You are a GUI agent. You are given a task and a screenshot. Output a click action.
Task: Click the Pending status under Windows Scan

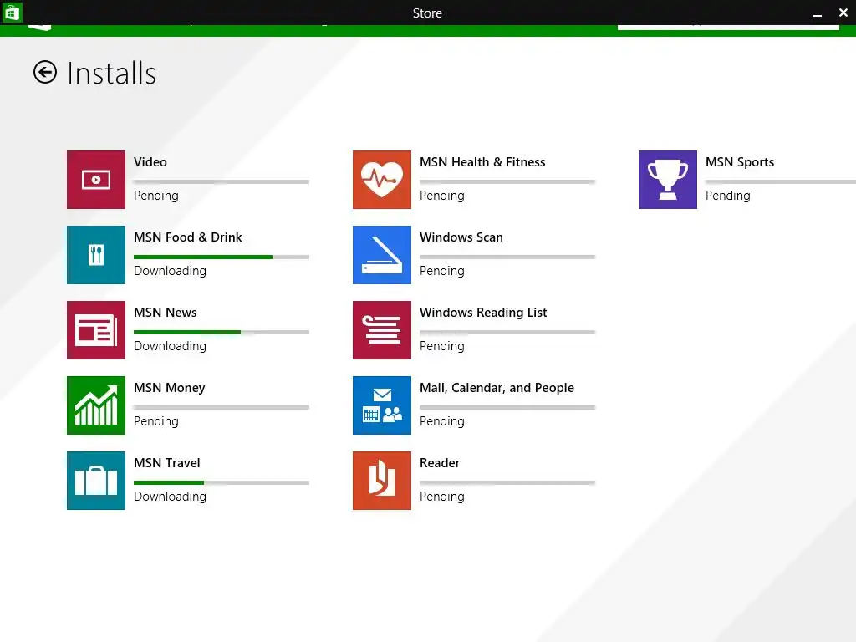tap(442, 272)
